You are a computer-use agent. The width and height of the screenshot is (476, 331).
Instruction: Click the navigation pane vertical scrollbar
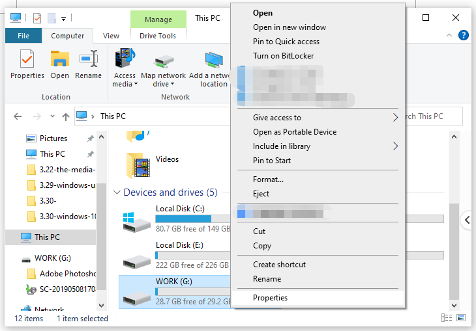coord(101,215)
